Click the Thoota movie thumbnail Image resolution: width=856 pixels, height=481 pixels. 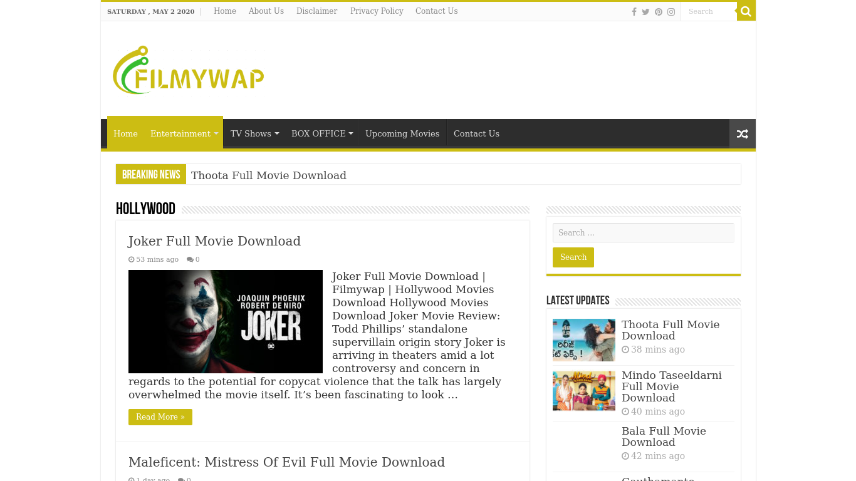(584, 340)
